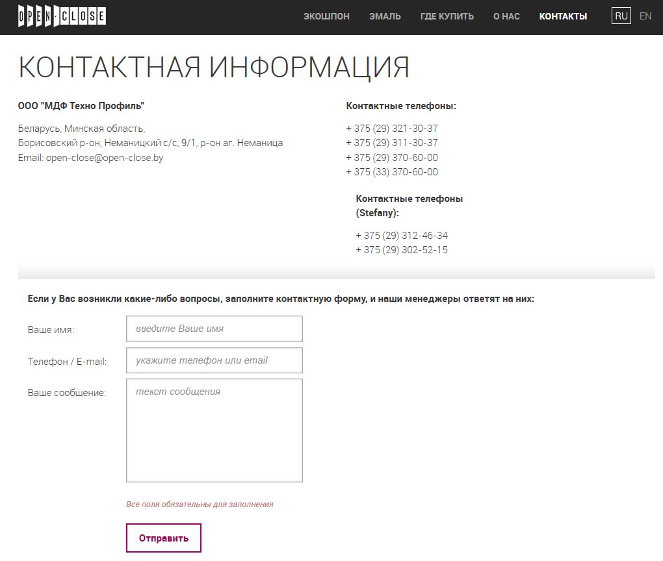Go to ГДЕ КУПИТЬ page
Screen dimensions: 663x561
click(447, 16)
